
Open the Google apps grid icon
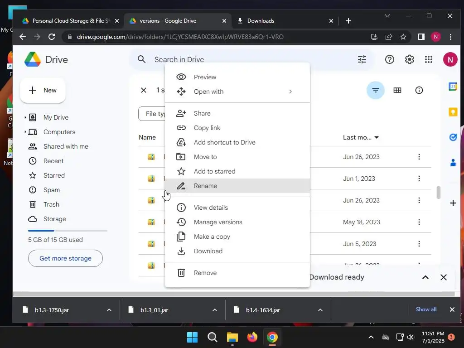(429, 59)
